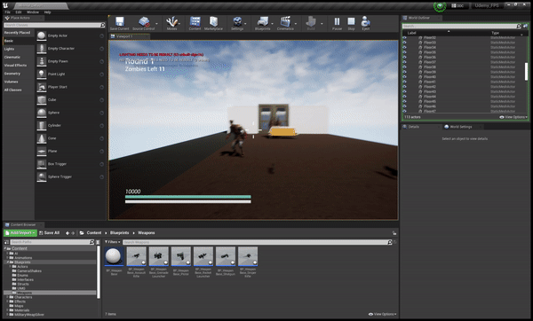Select the Sphere shape icon

pos(42,113)
